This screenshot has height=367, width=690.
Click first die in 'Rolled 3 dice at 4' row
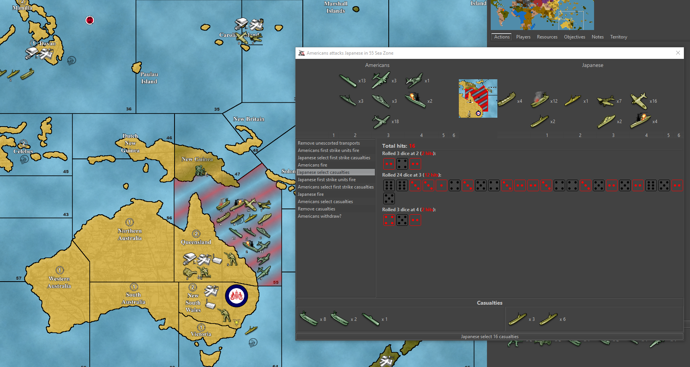389,220
